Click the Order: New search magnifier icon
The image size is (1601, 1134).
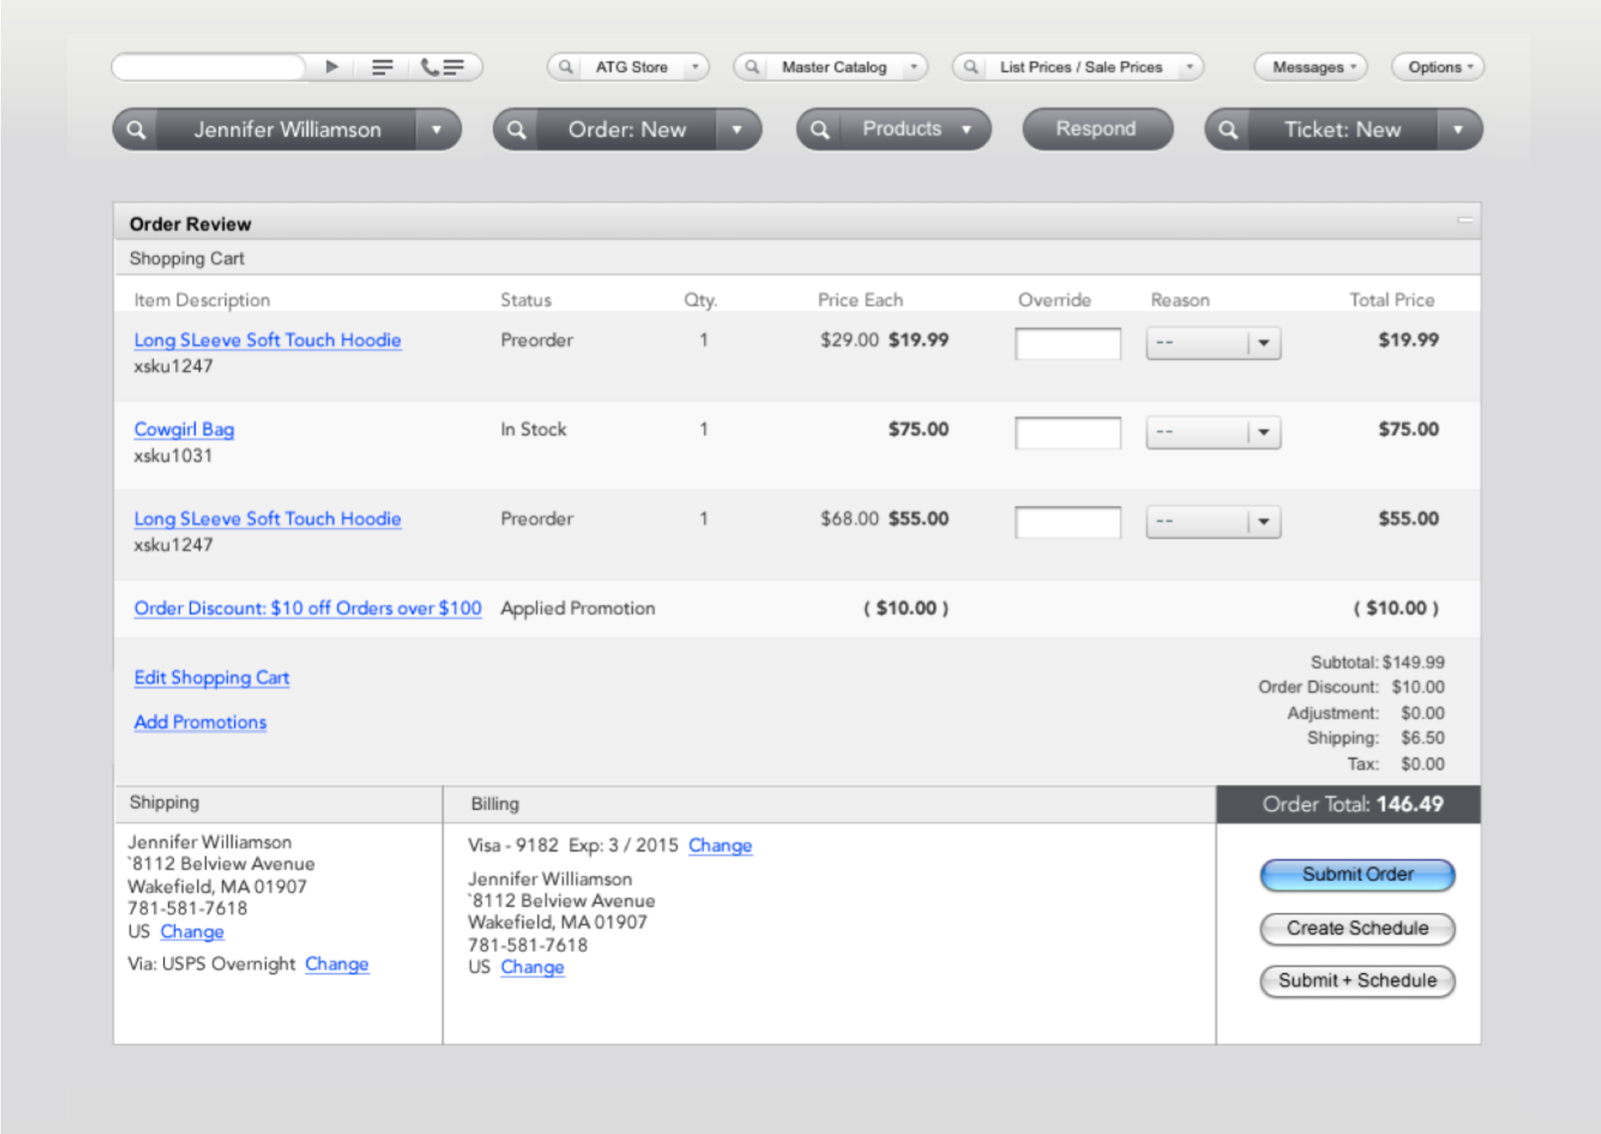point(517,130)
